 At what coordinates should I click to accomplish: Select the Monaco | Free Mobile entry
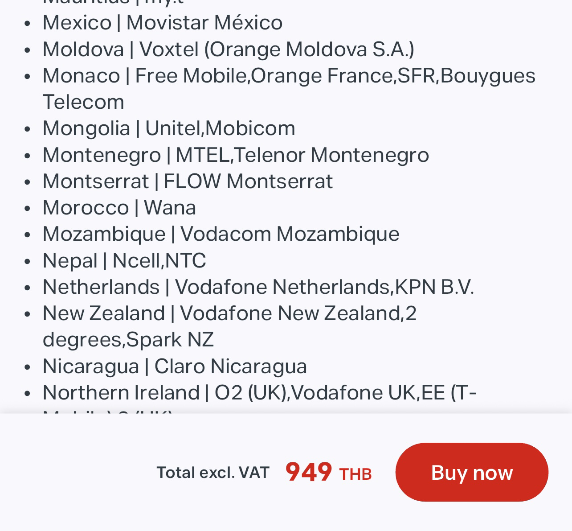click(289, 76)
